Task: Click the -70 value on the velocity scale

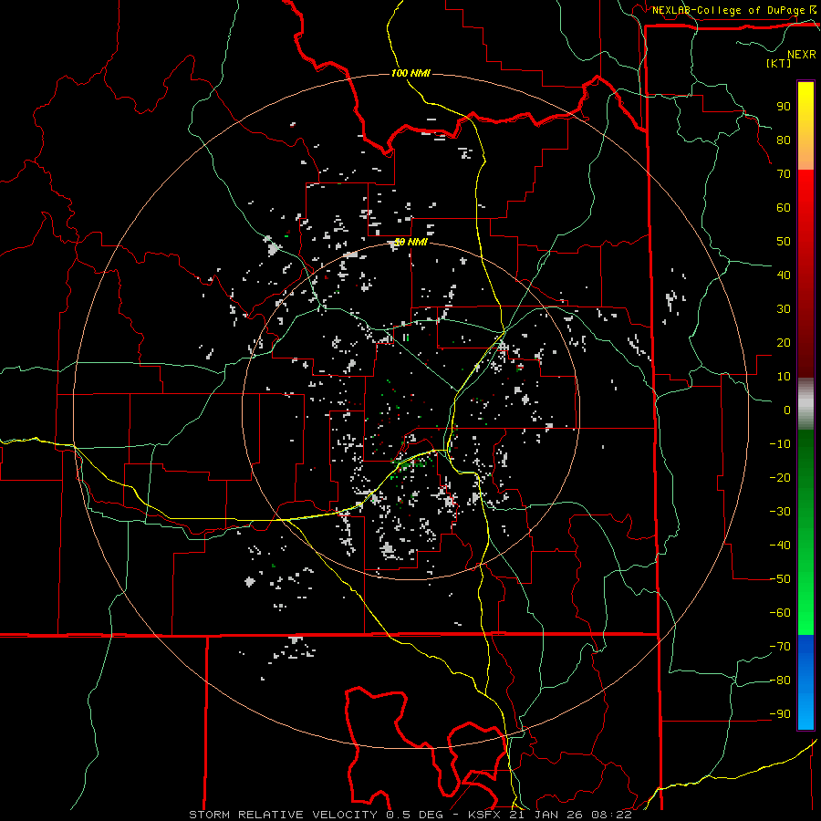Action: pos(780,647)
